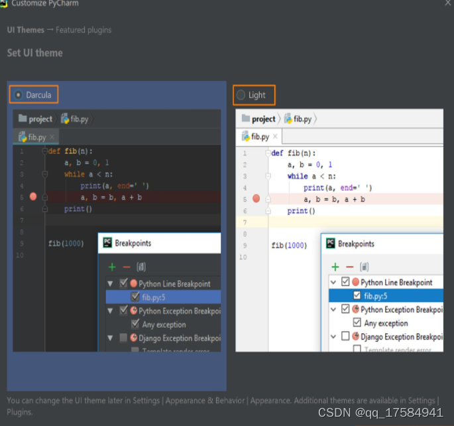
Task: Click fold marker on def fib line, Light preview
Action: tap(268, 153)
